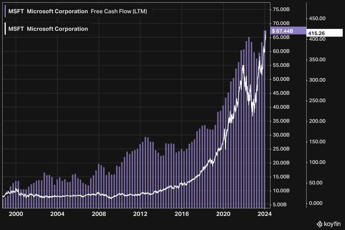Click the 2008 label on the time axis
Image resolution: width=345 pixels, height=230 pixels.
99,214
